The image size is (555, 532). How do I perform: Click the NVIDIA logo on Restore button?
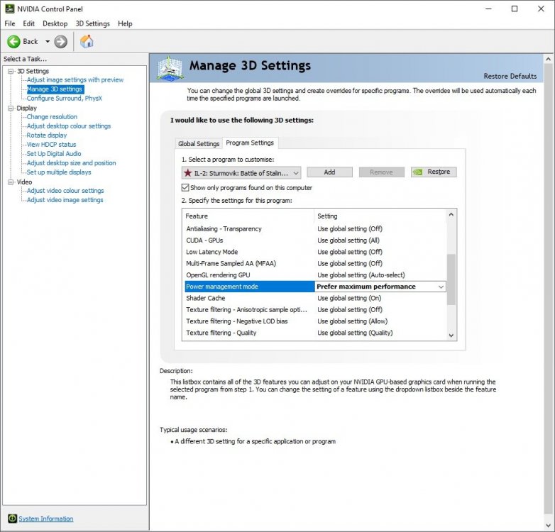418,172
